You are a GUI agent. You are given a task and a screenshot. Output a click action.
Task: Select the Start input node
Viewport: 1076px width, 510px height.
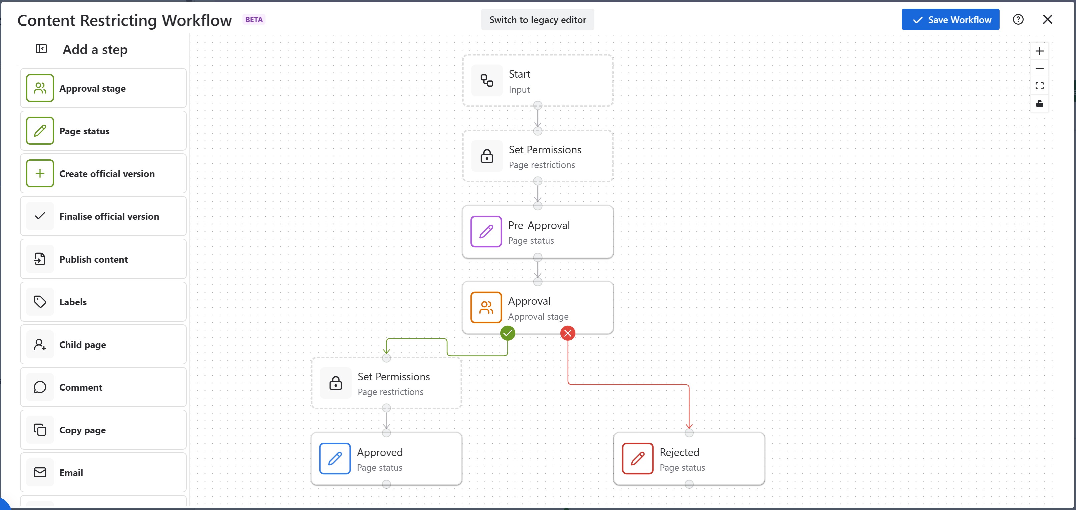tap(538, 81)
